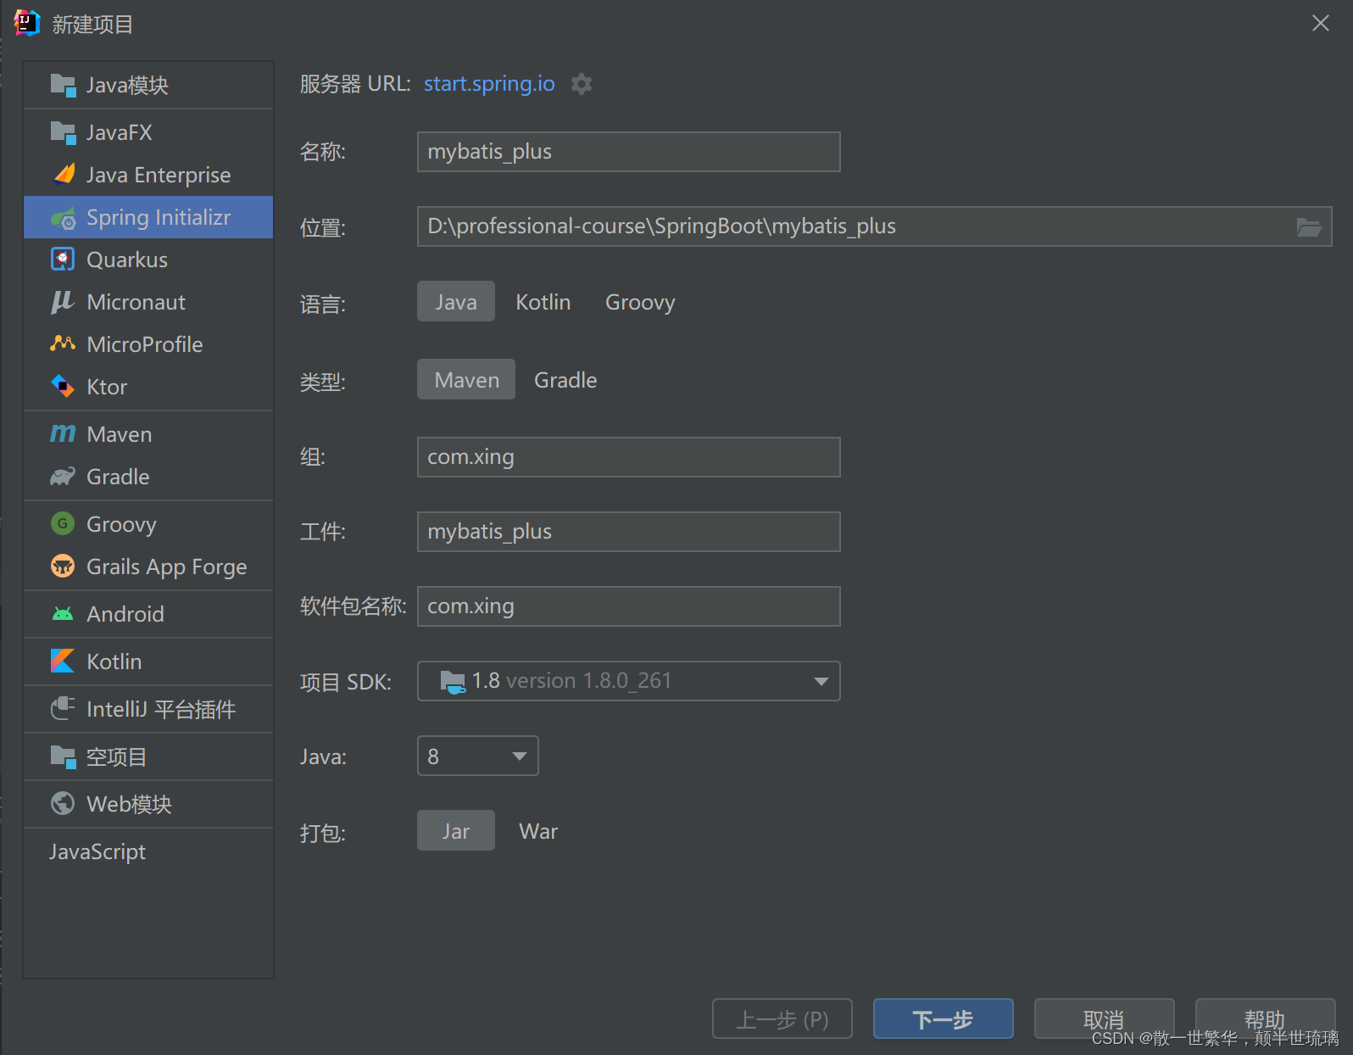The height and width of the screenshot is (1055, 1353).
Task: Select Java Enterprise in sidebar
Action: 148,175
